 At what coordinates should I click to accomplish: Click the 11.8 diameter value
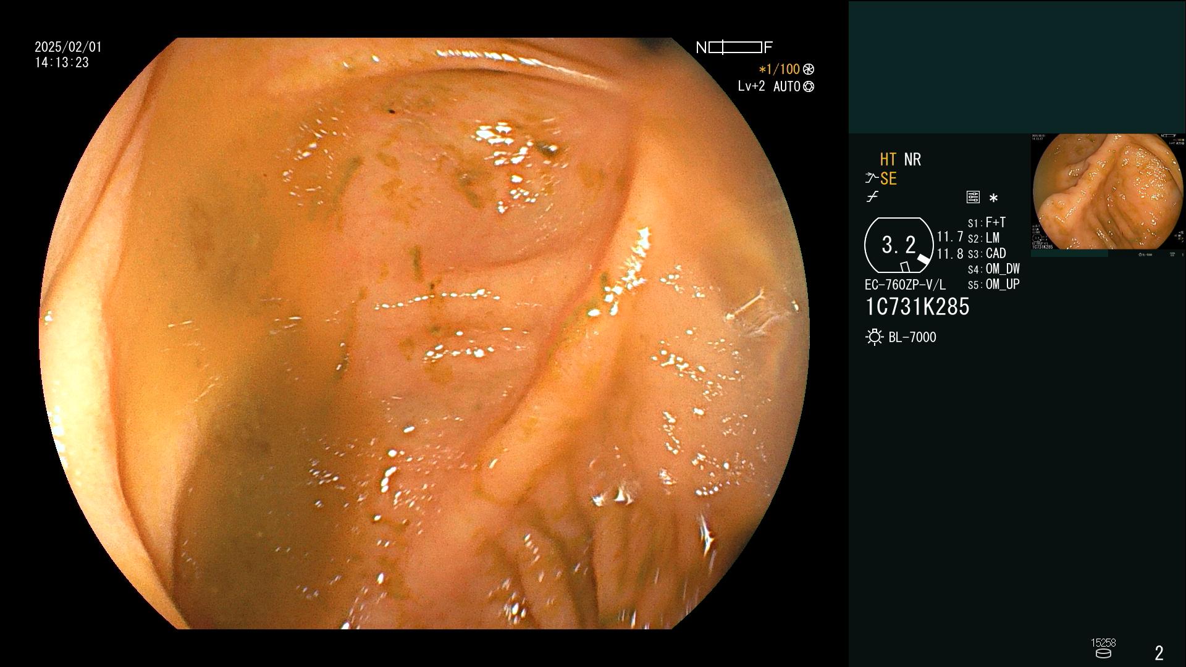(950, 253)
